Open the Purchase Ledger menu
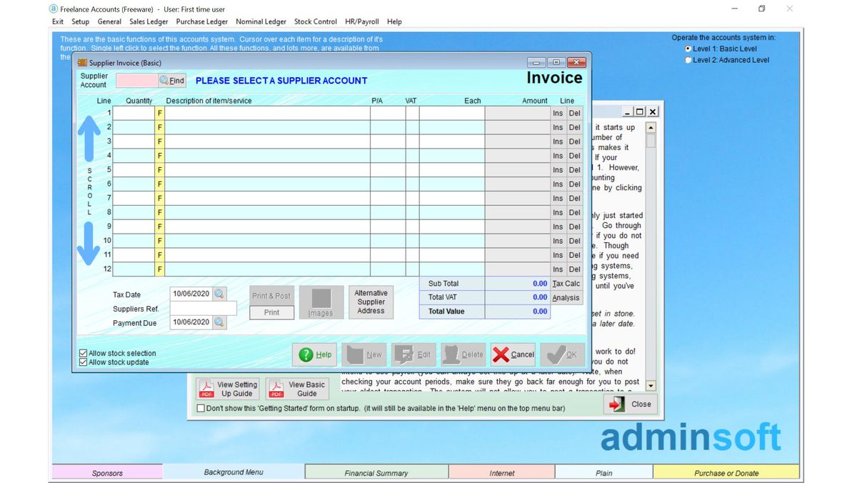The image size is (857, 483). point(201,21)
